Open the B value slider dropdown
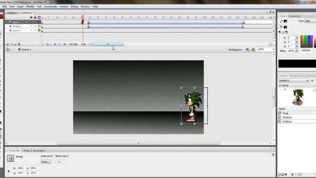This screenshot has height=178, width=316. coord(297,46)
